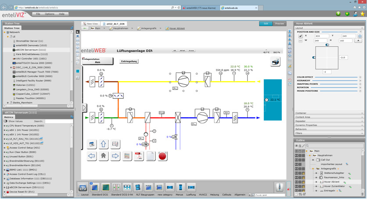Toggle the left anchor switch beside position box

tap(314, 58)
